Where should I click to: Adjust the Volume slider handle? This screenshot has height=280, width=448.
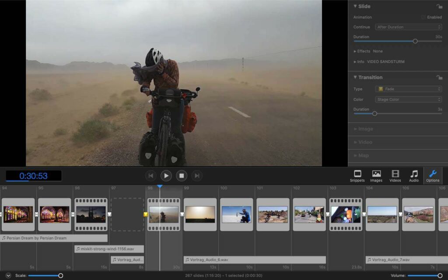tap(440, 276)
